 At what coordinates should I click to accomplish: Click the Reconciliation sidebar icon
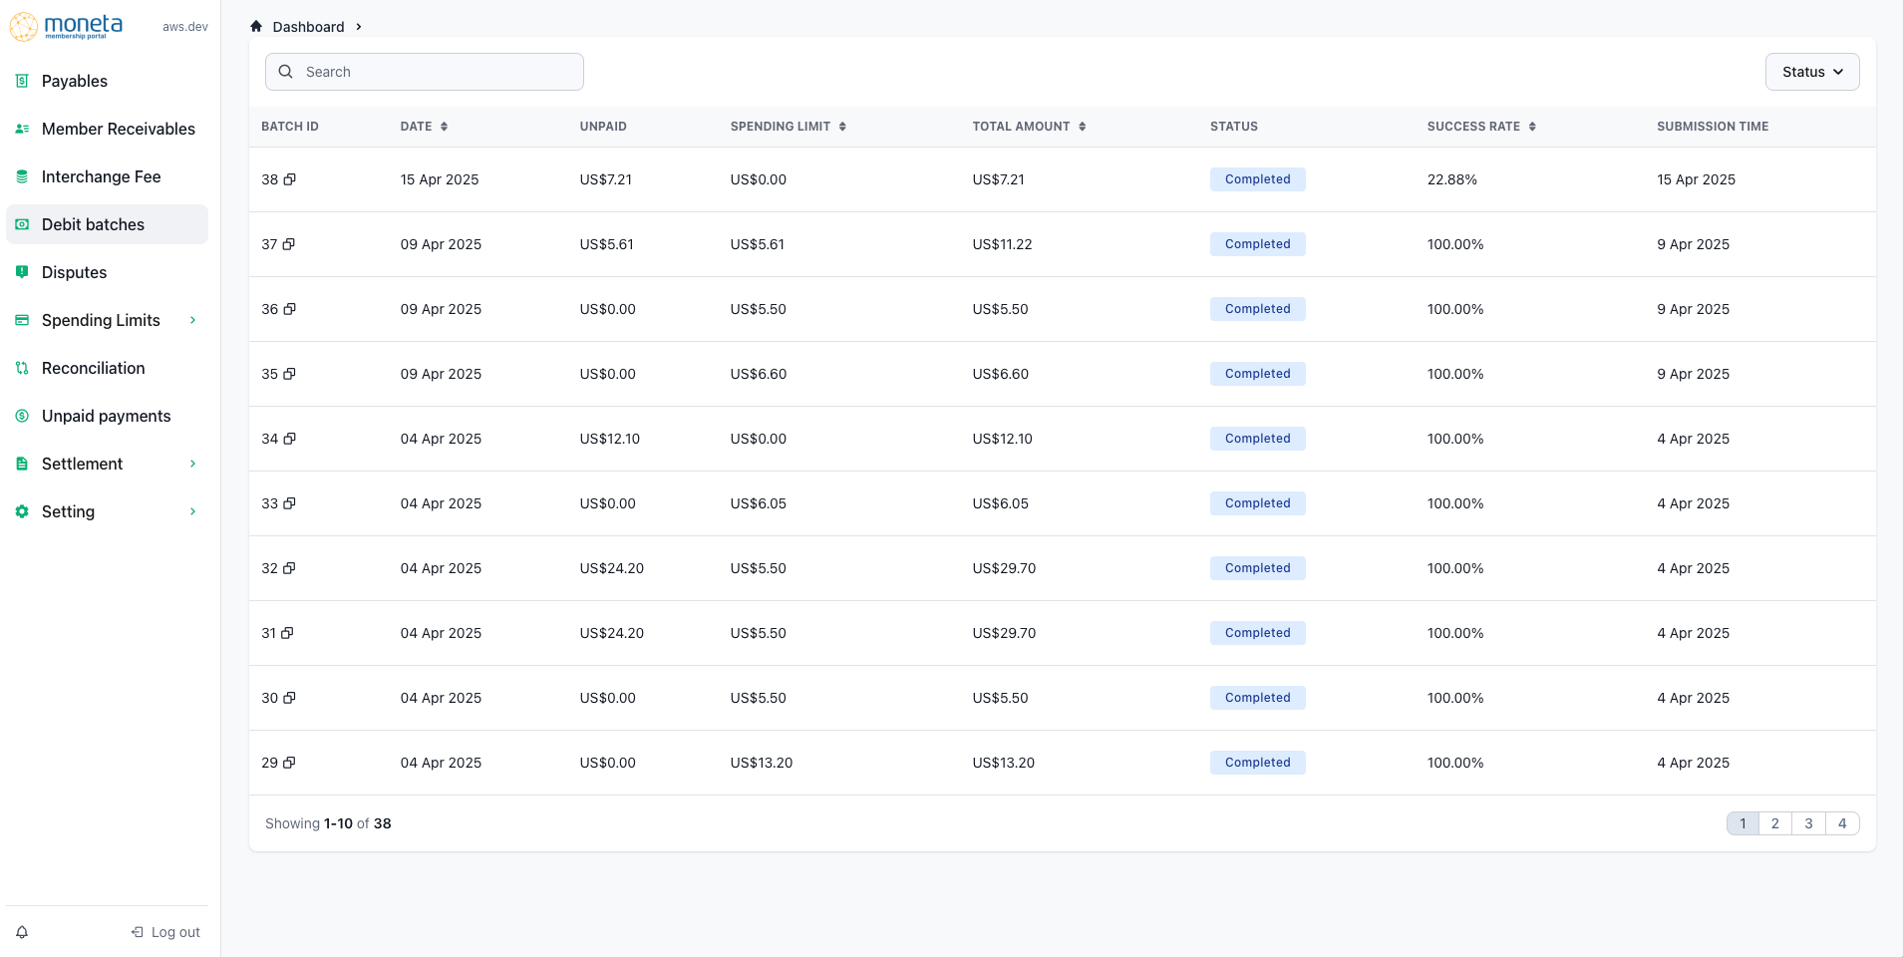22,368
